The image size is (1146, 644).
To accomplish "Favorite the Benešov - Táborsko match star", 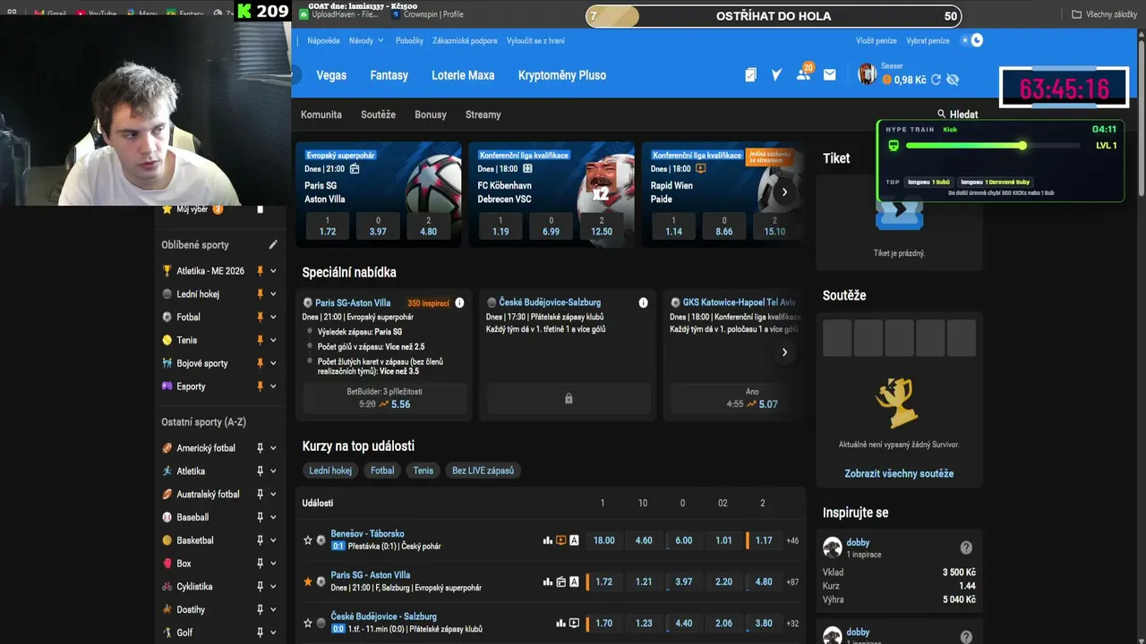I will coord(308,540).
